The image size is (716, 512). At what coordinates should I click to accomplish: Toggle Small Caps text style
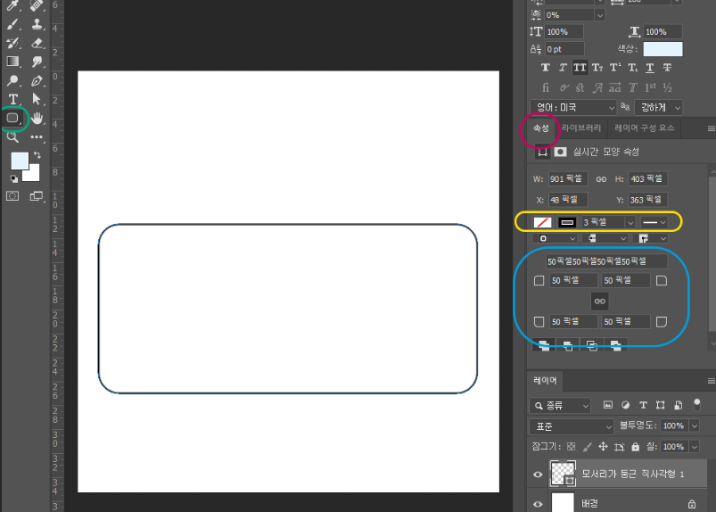(597, 68)
